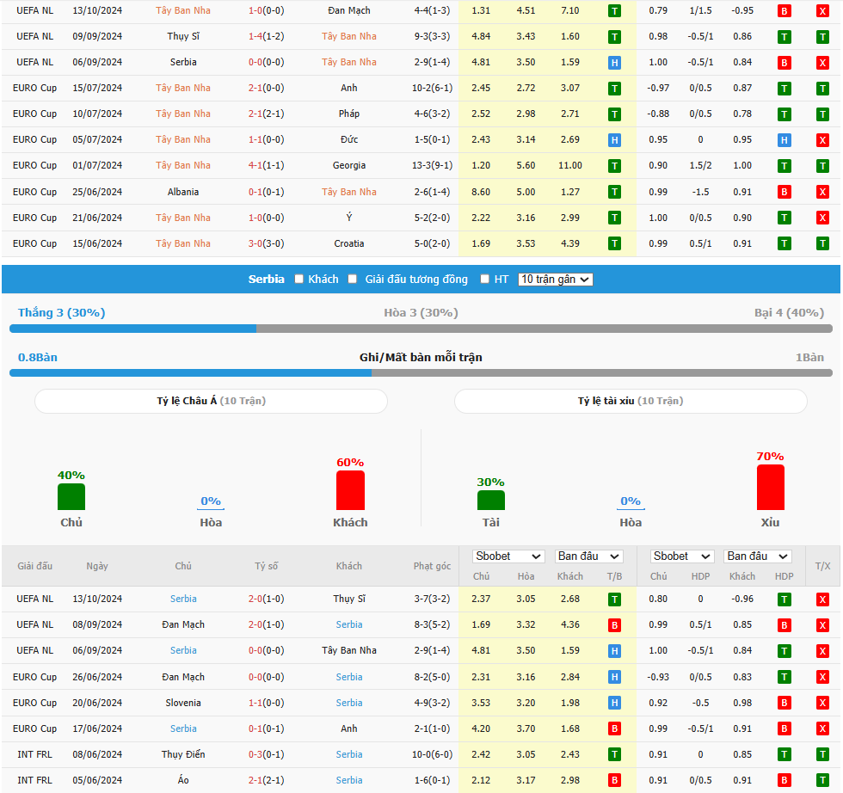Viewport: 843px width, 793px height.
Task: Open the Sbobet dropdown above the HDP column
Action: (681, 556)
